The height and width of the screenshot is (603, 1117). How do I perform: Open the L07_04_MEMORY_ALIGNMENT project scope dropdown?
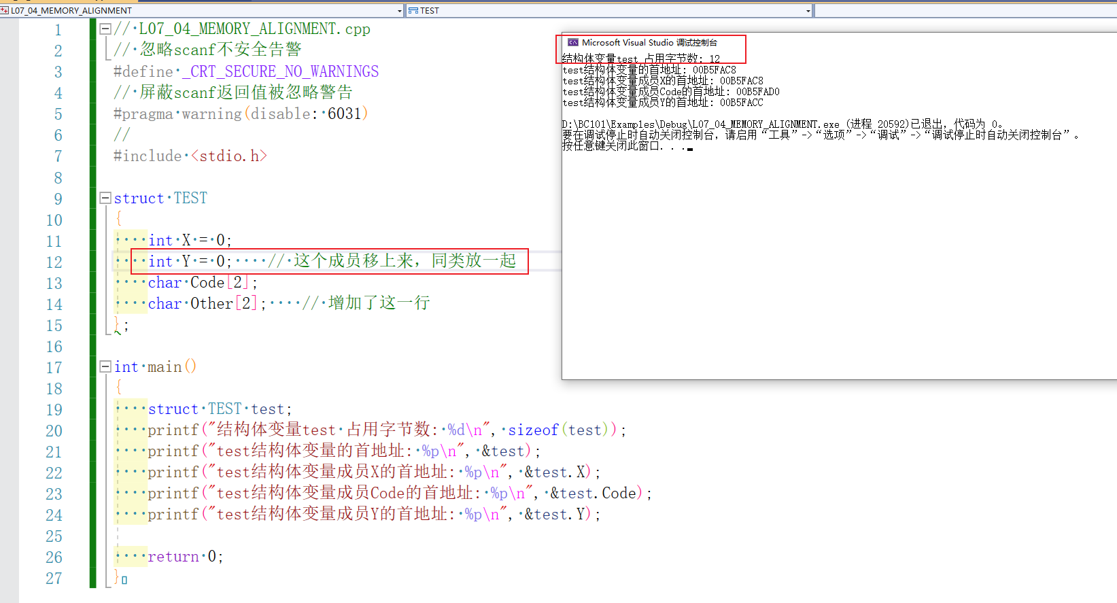[400, 11]
